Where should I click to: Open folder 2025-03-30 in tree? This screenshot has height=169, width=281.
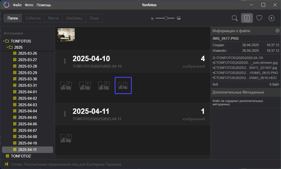tap(28, 79)
